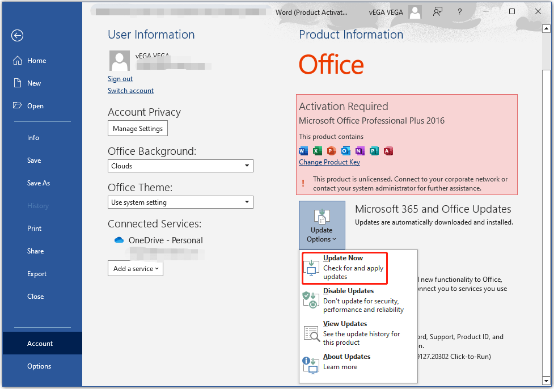Click the Access icon in the product list
The width and height of the screenshot is (554, 389).
point(387,151)
